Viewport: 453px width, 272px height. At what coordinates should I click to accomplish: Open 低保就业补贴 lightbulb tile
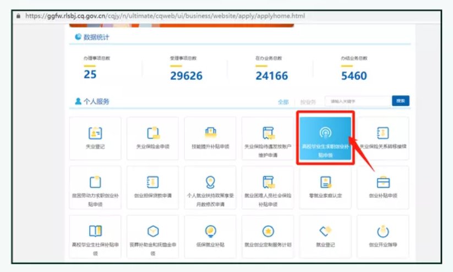[x=210, y=237]
